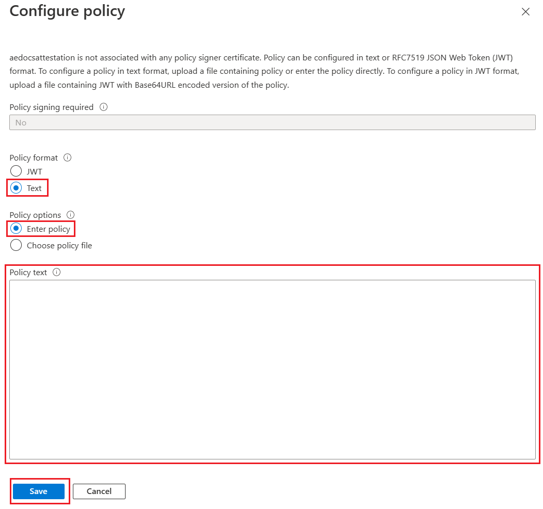The image size is (543, 509).
Task: Click inside the Policy text box
Action: pyautogui.click(x=272, y=369)
